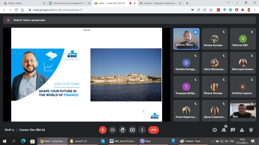259x145 pixels.
Task: Open the taskbar clock and date
Action: (242, 141)
